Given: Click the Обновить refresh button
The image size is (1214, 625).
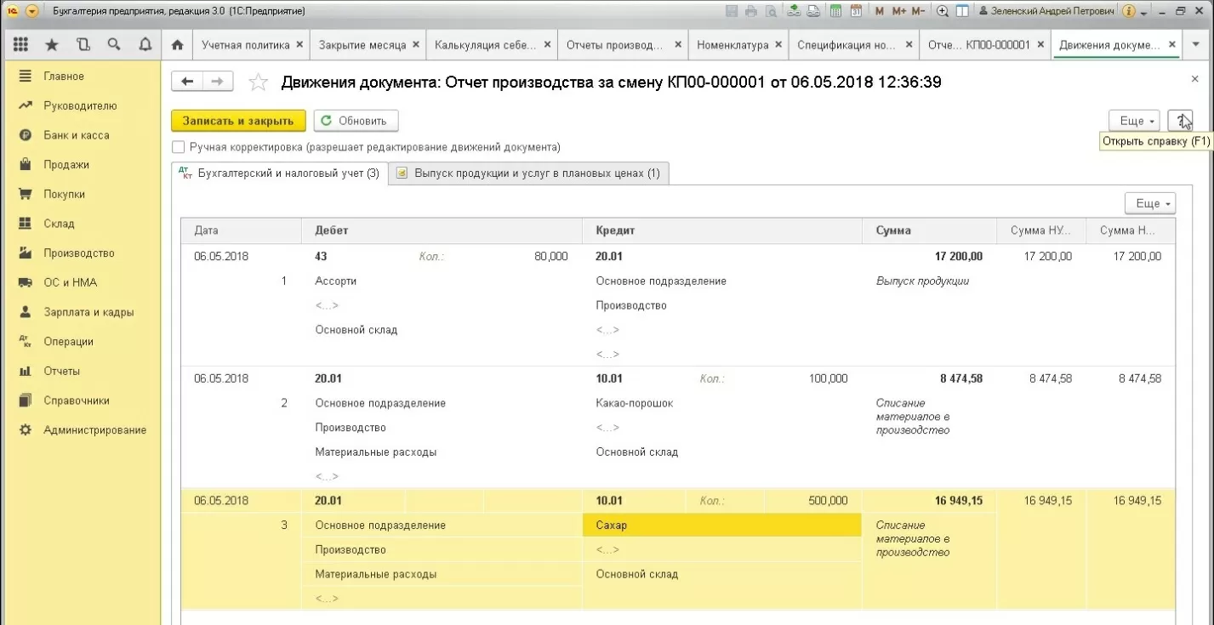Looking at the screenshot, I should (x=356, y=121).
